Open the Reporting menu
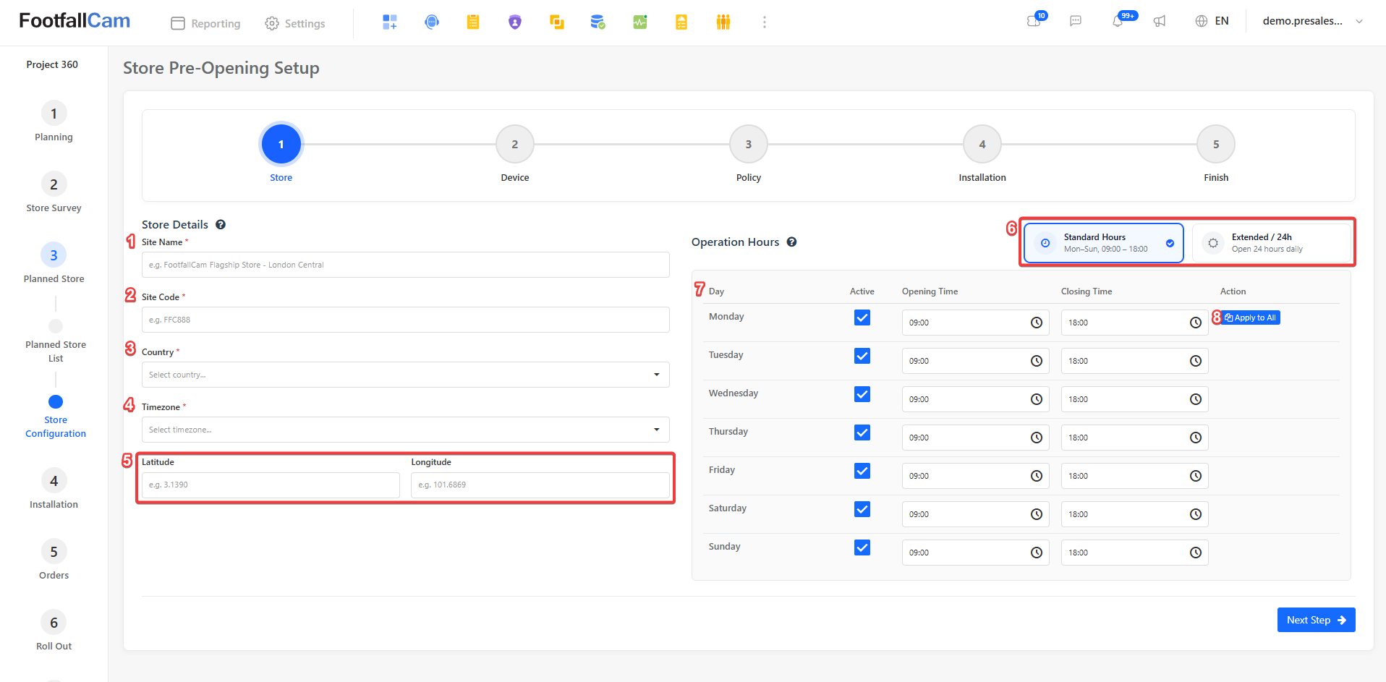This screenshot has height=682, width=1386. (x=205, y=23)
